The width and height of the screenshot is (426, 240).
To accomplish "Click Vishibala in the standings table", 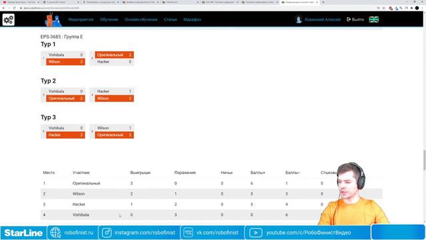I will tap(81, 215).
